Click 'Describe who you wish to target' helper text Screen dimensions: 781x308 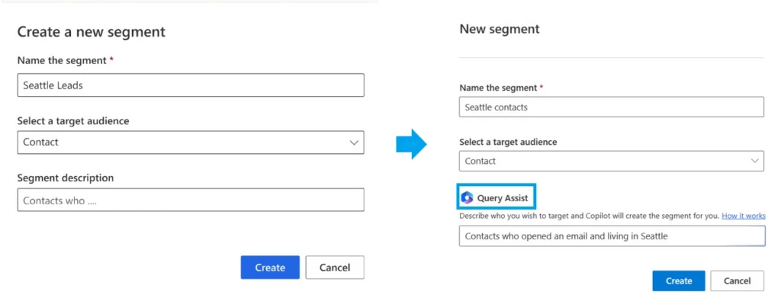[589, 216]
